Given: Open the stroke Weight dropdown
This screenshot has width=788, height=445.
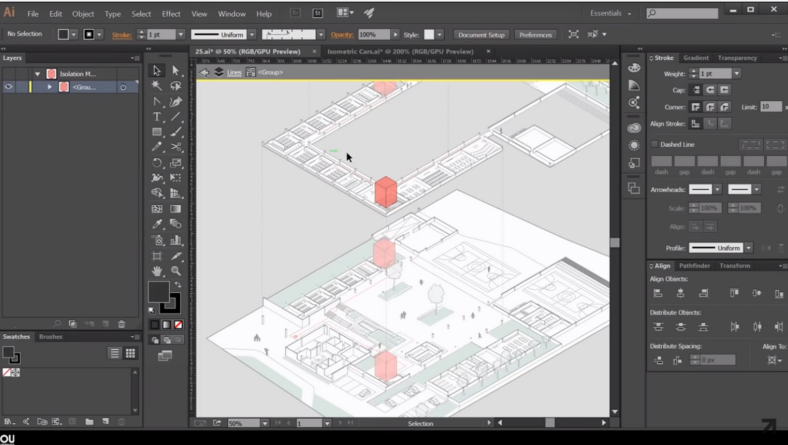Looking at the screenshot, I should click(x=736, y=74).
